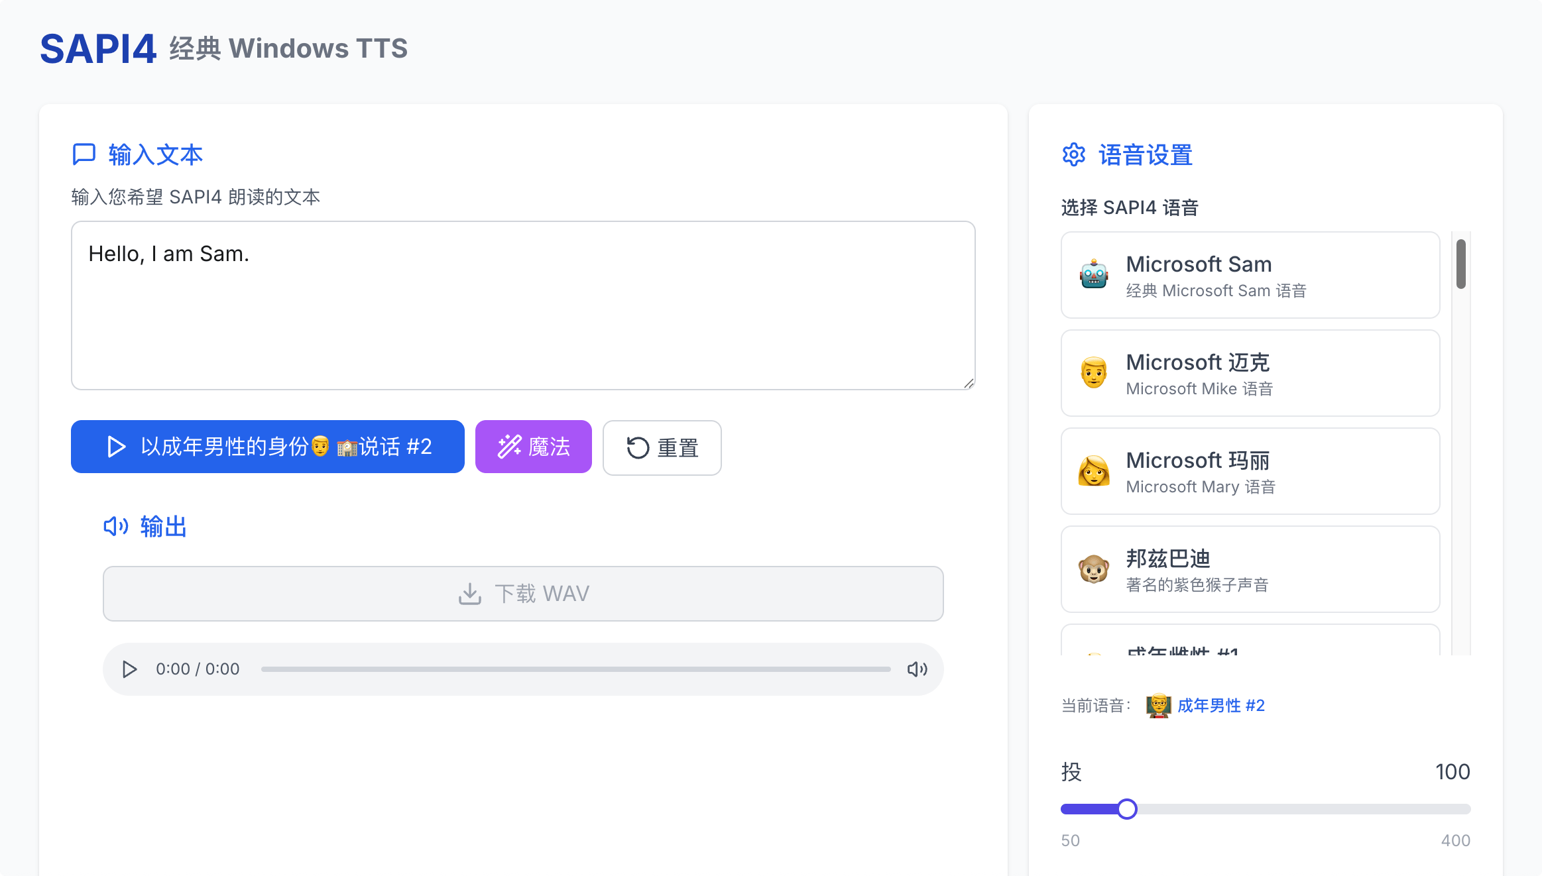Click the 魔法 purple button
The height and width of the screenshot is (876, 1542).
[x=534, y=447]
